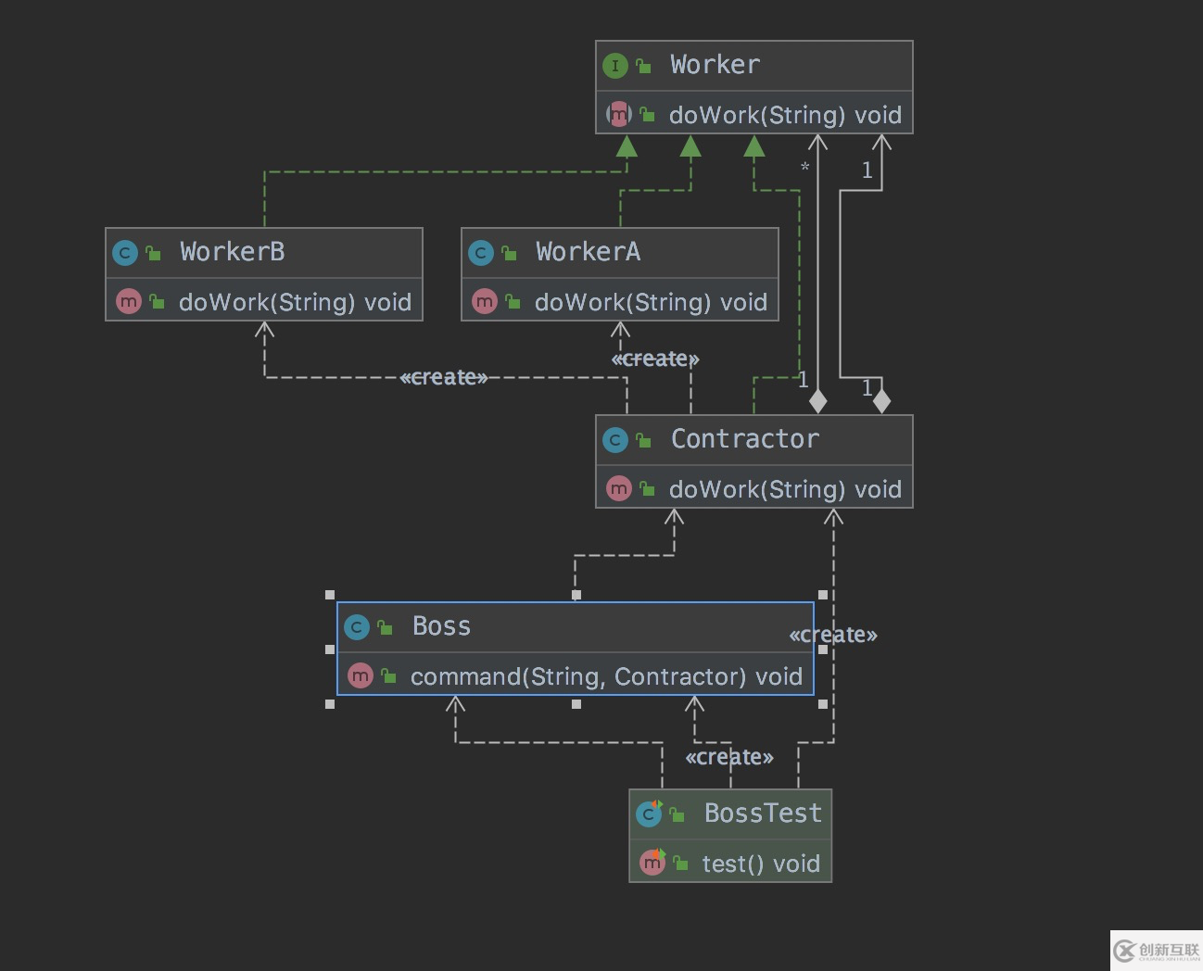This screenshot has width=1203, height=971.
Task: Click the public lock icon next to the BossTest title
Action: (x=677, y=815)
